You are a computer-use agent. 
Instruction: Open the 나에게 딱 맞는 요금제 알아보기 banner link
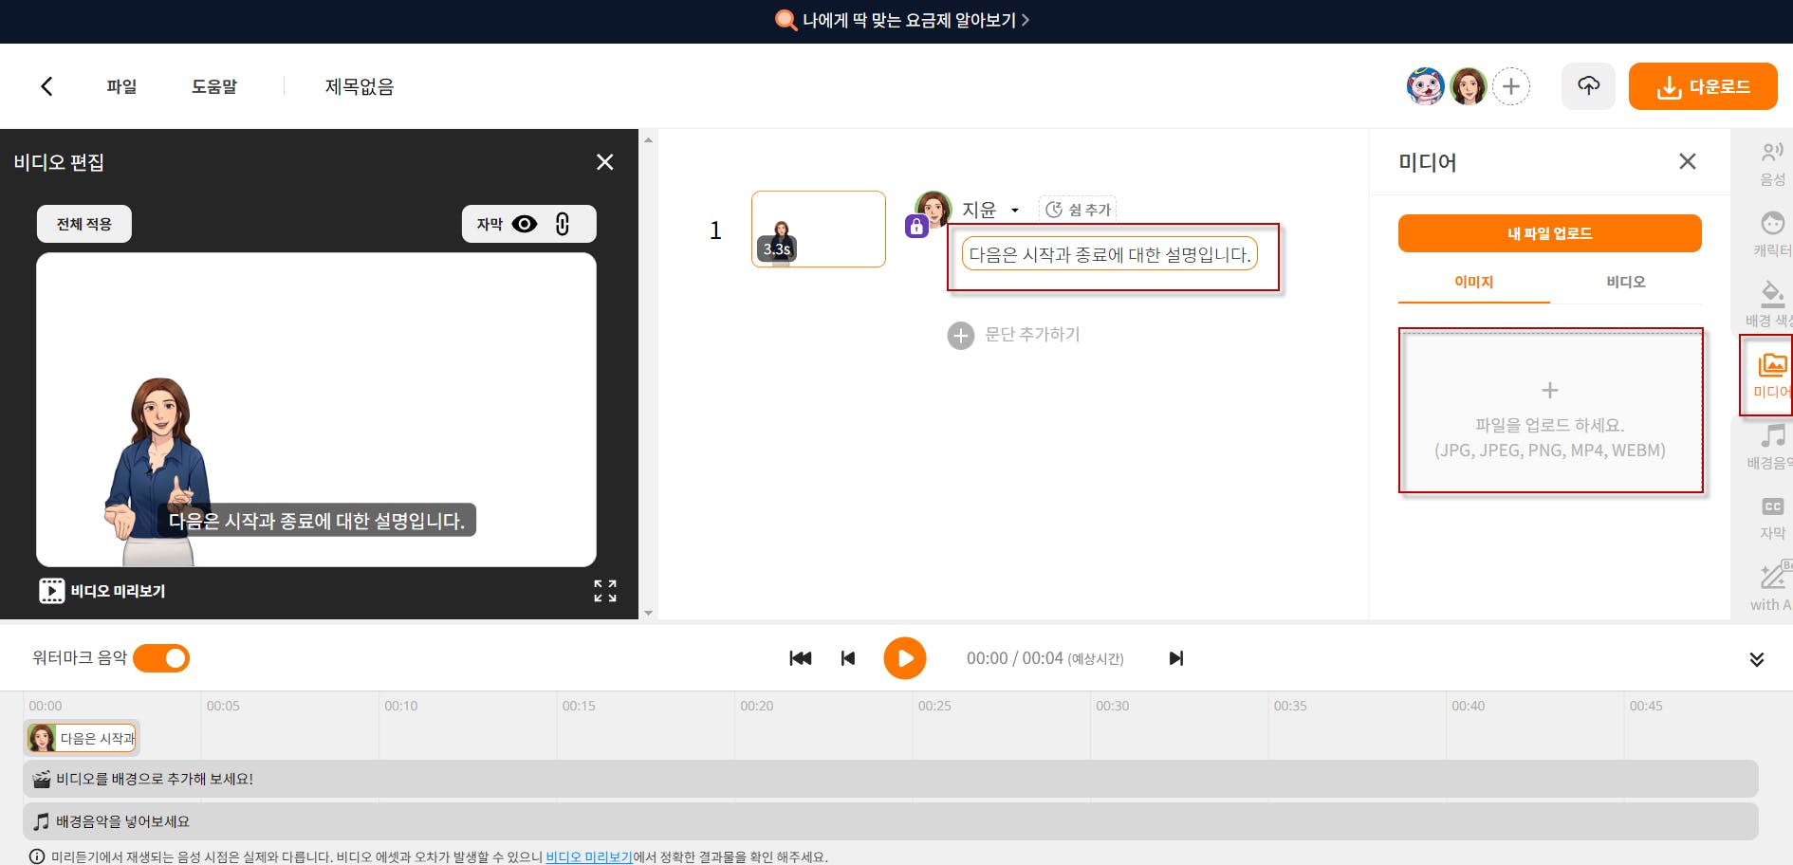click(902, 20)
